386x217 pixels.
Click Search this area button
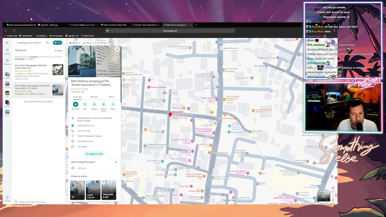229,48
